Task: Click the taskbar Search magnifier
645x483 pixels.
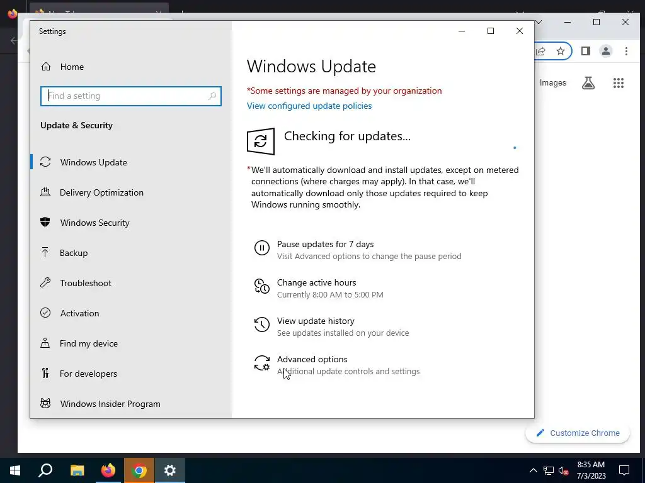Action: pos(45,470)
